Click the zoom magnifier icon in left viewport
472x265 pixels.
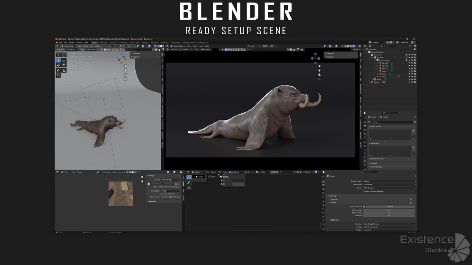click(125, 66)
